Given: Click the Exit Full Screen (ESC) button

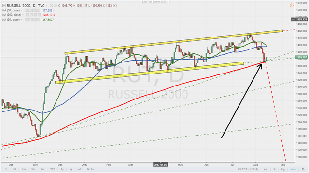Looking at the screenshot, I should click(154, 2).
